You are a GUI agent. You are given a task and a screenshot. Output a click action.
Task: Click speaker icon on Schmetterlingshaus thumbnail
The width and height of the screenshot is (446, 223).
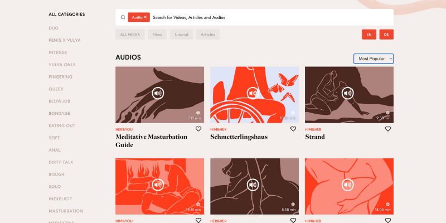click(253, 93)
